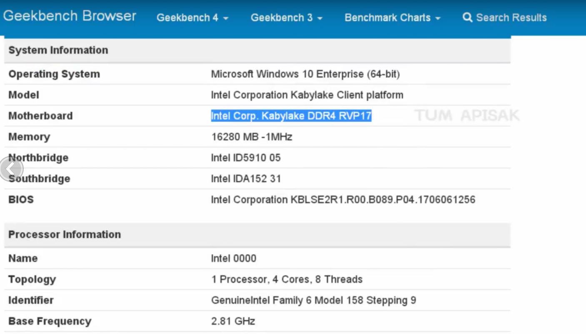Click the Southbridge IDA152 31 value

246,179
